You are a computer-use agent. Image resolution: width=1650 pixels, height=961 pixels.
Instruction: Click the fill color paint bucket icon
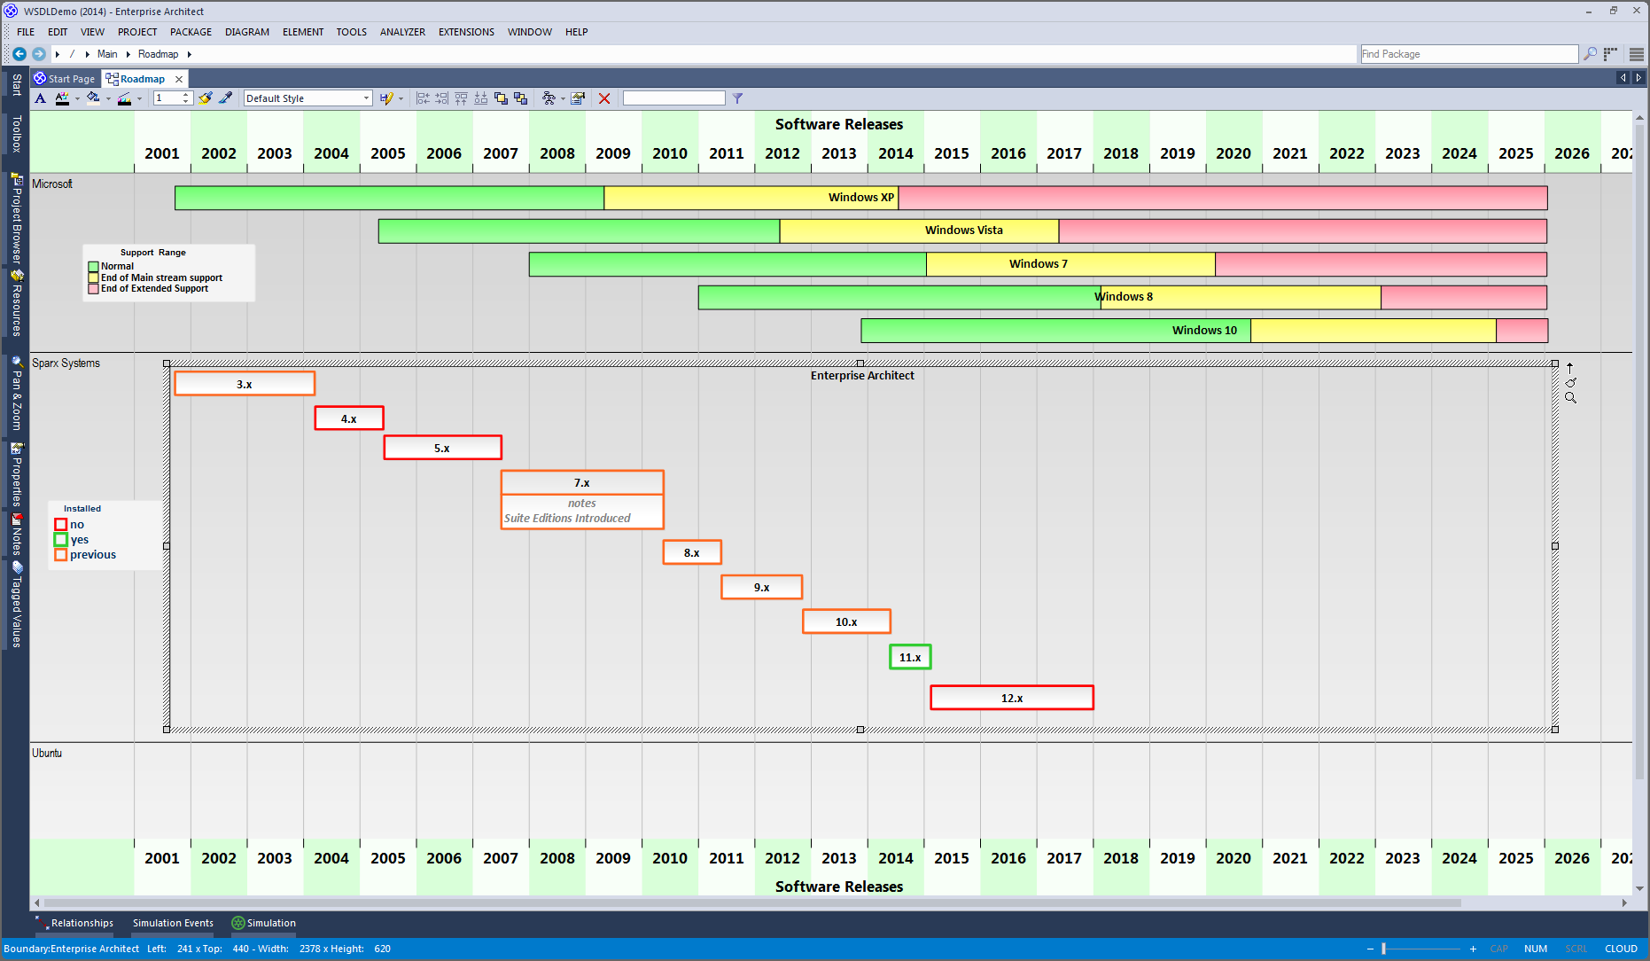click(x=93, y=98)
